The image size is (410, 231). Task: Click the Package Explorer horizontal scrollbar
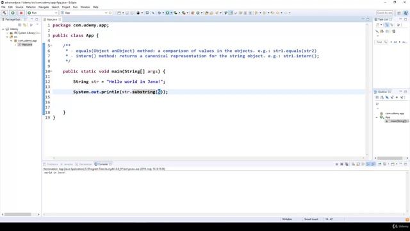17,214
